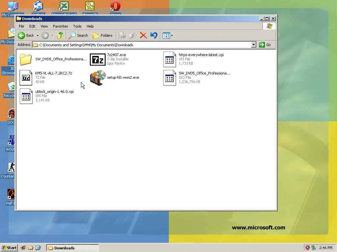Open the View menu

[44, 26]
